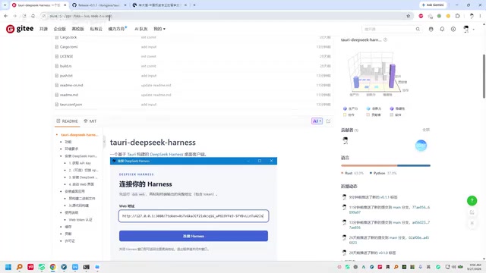This screenshot has width=486, height=273.
Task: Jump to 'Web token 认证' outline item
Action: pos(80,220)
